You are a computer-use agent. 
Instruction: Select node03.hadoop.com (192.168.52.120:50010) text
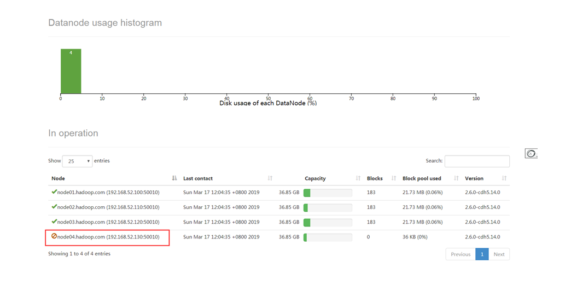click(108, 222)
